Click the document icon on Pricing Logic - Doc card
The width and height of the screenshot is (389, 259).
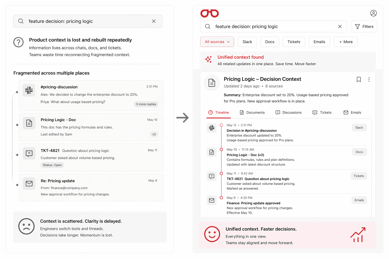(29, 123)
